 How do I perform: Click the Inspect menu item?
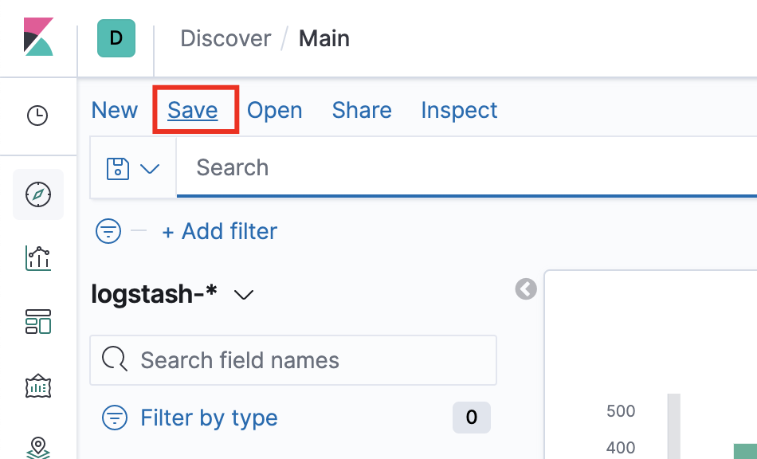coord(459,110)
